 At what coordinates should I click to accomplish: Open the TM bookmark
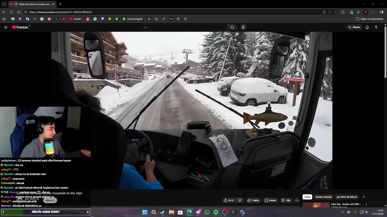pyautogui.click(x=171, y=19)
